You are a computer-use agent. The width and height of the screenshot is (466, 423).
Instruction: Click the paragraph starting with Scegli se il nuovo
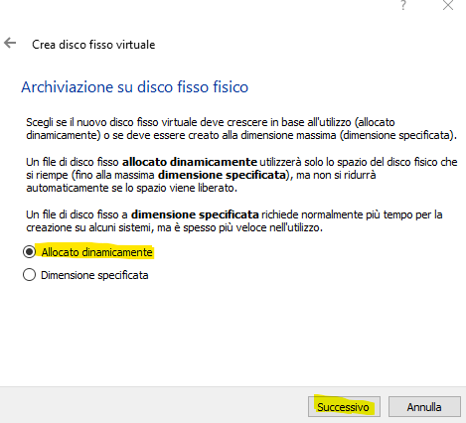[241, 129]
